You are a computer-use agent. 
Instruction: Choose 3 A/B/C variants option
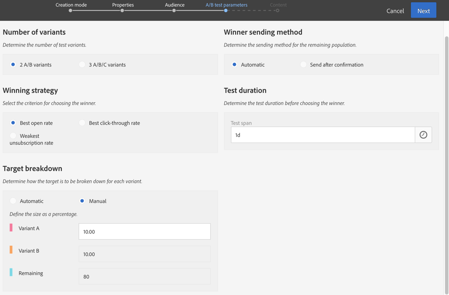(82, 65)
